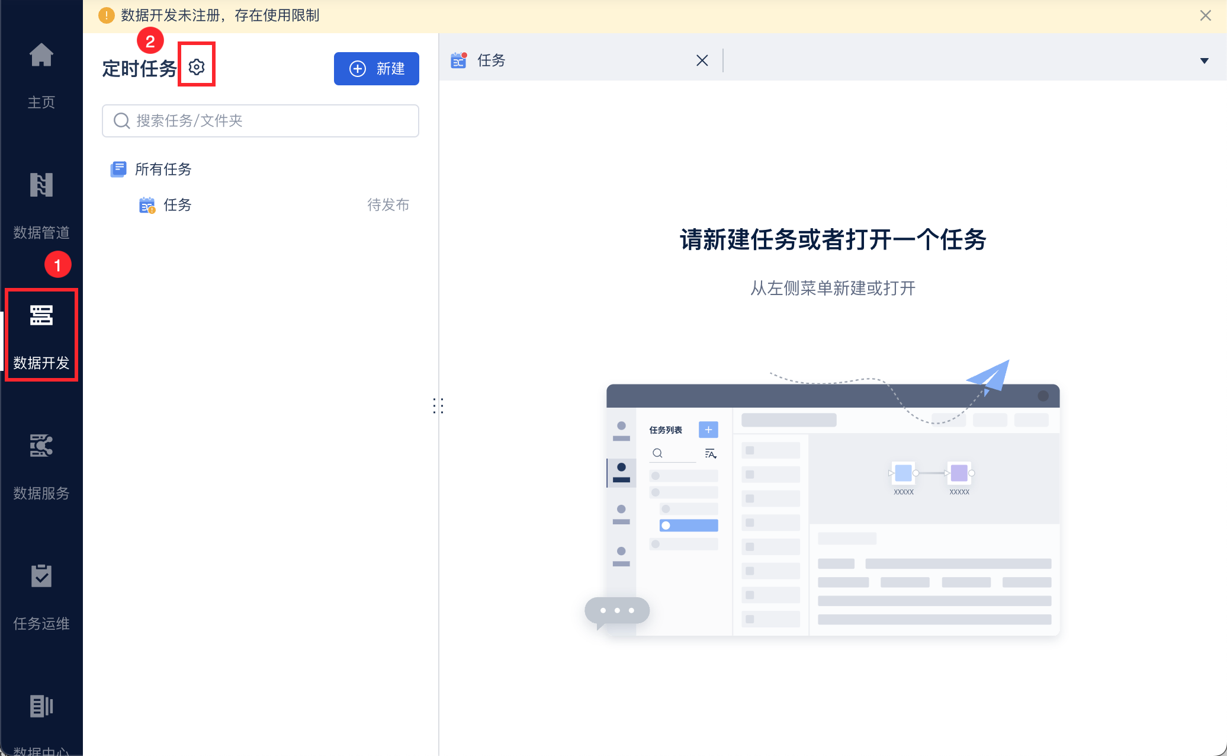1227x756 pixels.
Task: Open the 任务 item in task tree
Action: 177,205
